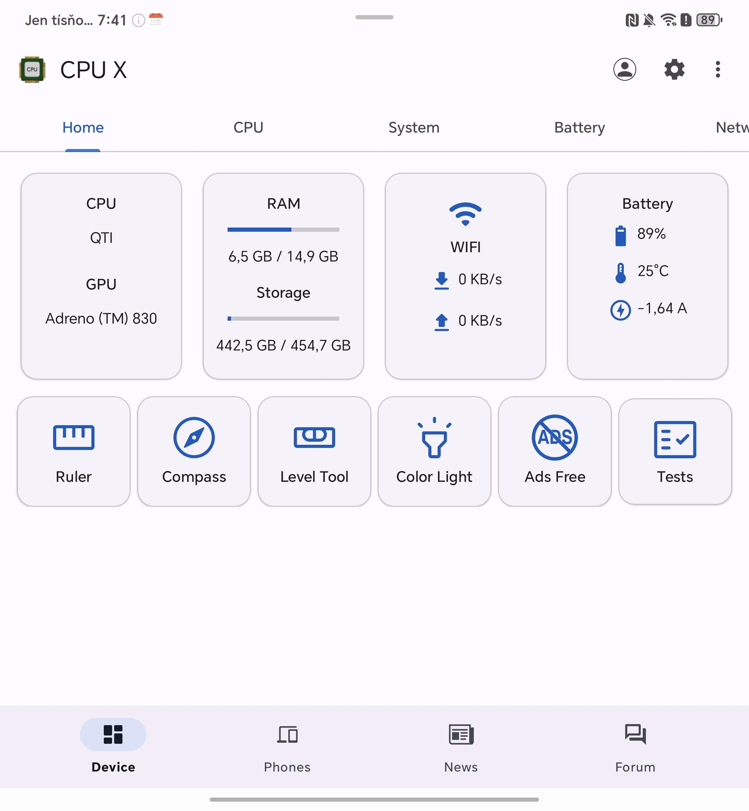Viewport: 749px width, 811px height.
Task: Open the System section
Action: click(414, 127)
